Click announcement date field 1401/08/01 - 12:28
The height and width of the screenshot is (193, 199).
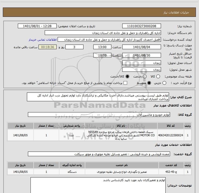(x=37, y=26)
